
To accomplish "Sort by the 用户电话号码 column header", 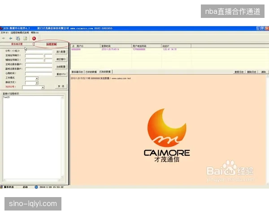I will [x=146, y=46].
